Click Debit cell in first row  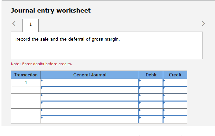point(151,83)
